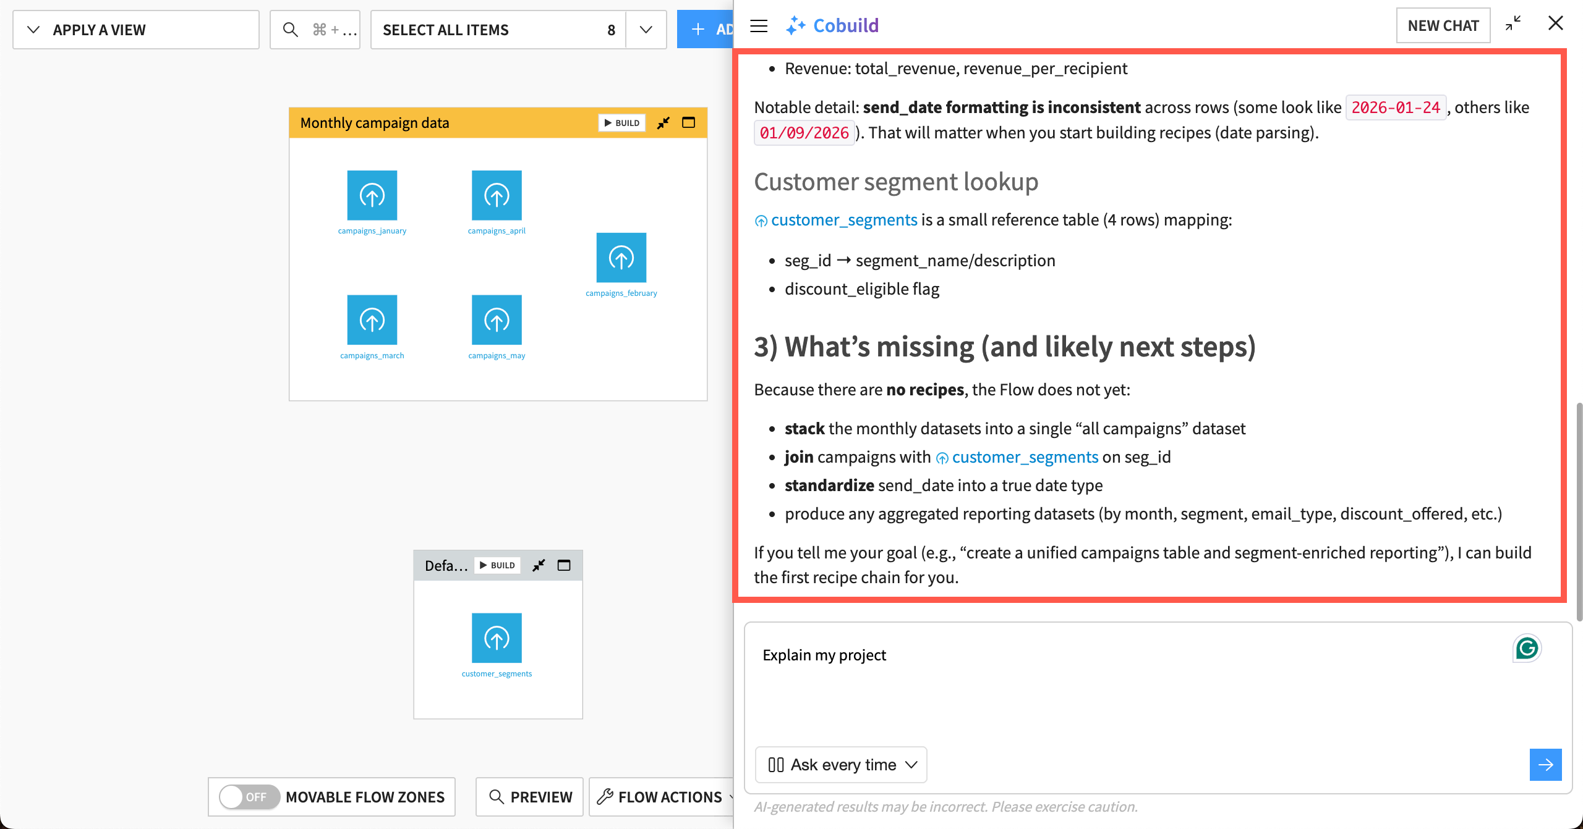Click the Customer segment lookup heading

pyautogui.click(x=896, y=182)
